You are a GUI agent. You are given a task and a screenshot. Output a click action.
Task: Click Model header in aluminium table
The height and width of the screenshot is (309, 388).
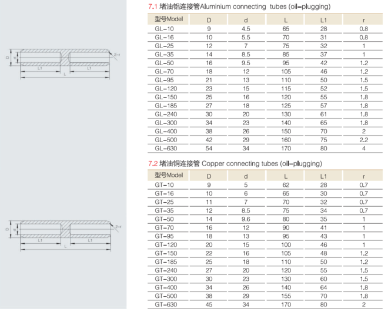click(x=169, y=19)
